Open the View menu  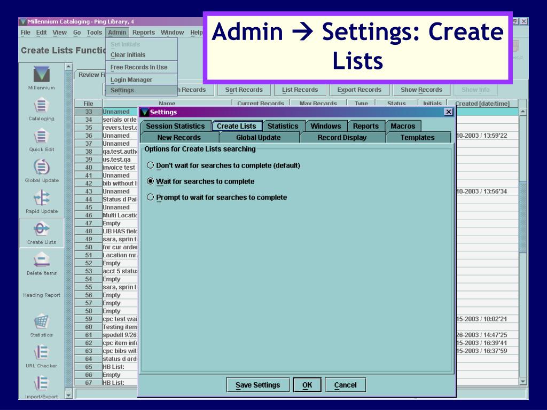pos(60,33)
